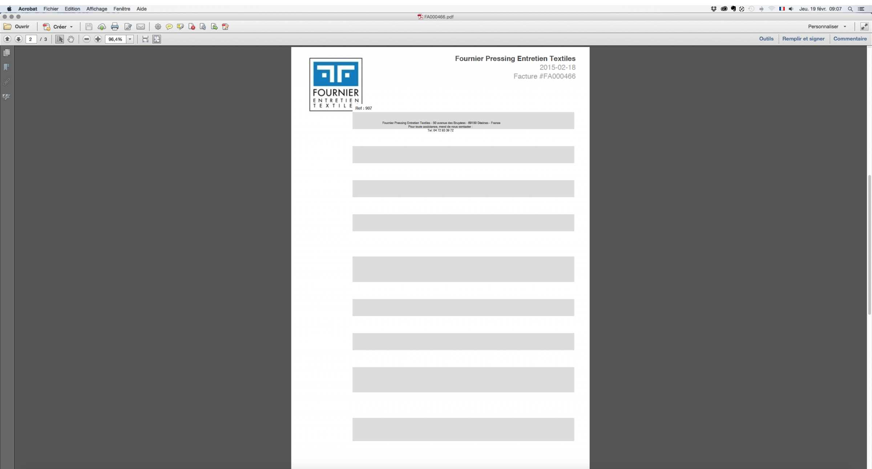Open the Personnaliser dropdown
This screenshot has height=469, width=872.
(x=827, y=27)
